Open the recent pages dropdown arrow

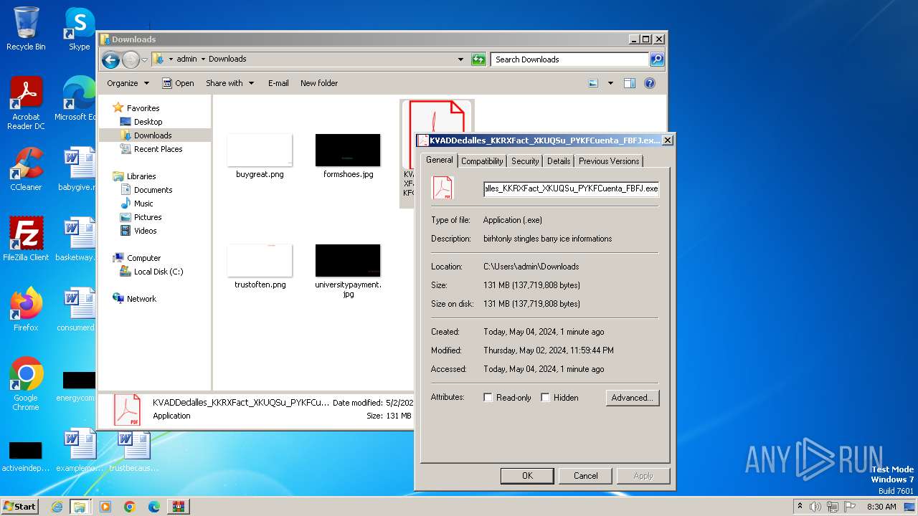pyautogui.click(x=145, y=59)
